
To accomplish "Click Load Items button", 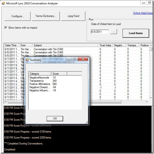I will coord(136,33).
